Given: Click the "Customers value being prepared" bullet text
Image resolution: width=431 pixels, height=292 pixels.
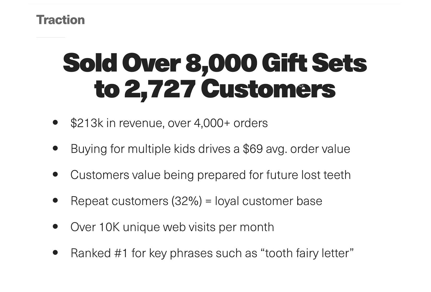Looking at the screenshot, I should coord(211,175).
